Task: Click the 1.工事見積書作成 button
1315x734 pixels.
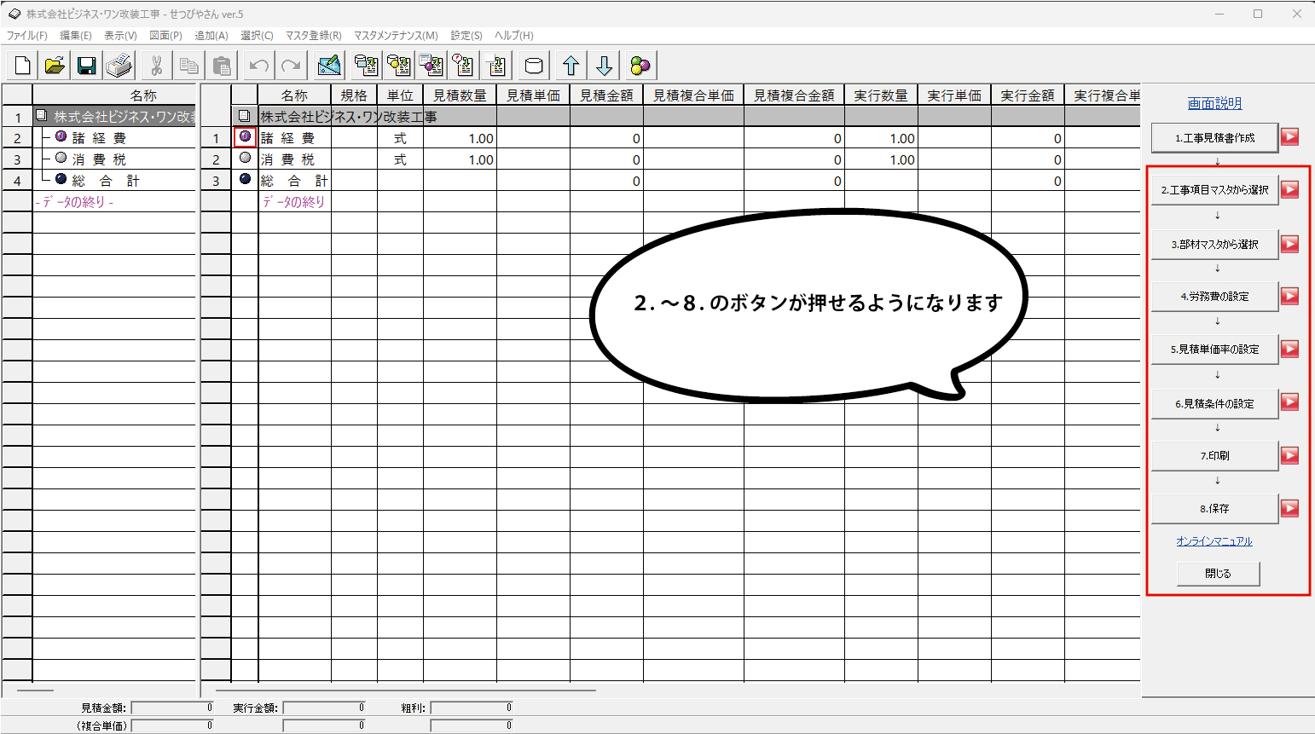Action: (1214, 137)
